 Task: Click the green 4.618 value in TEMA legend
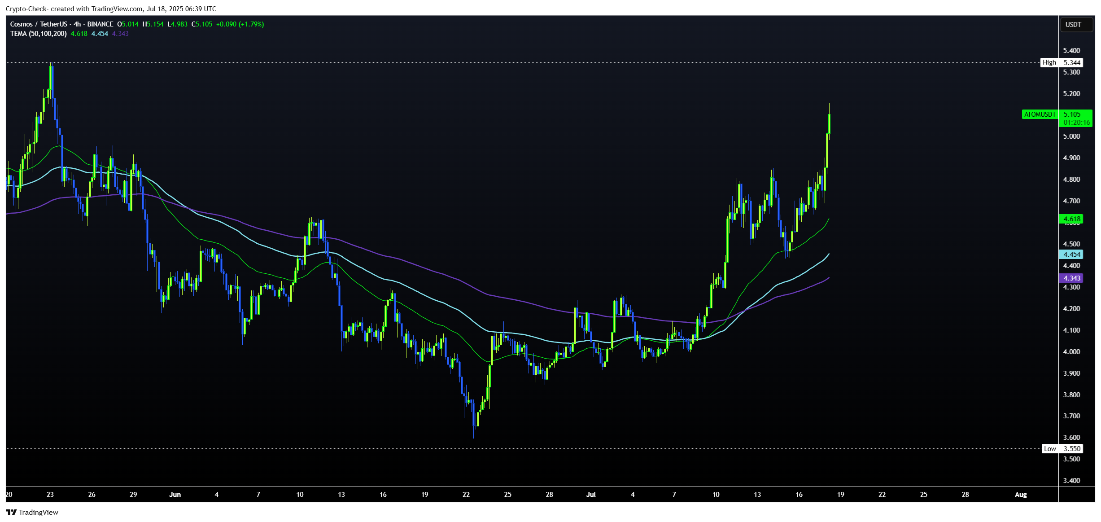pos(79,34)
